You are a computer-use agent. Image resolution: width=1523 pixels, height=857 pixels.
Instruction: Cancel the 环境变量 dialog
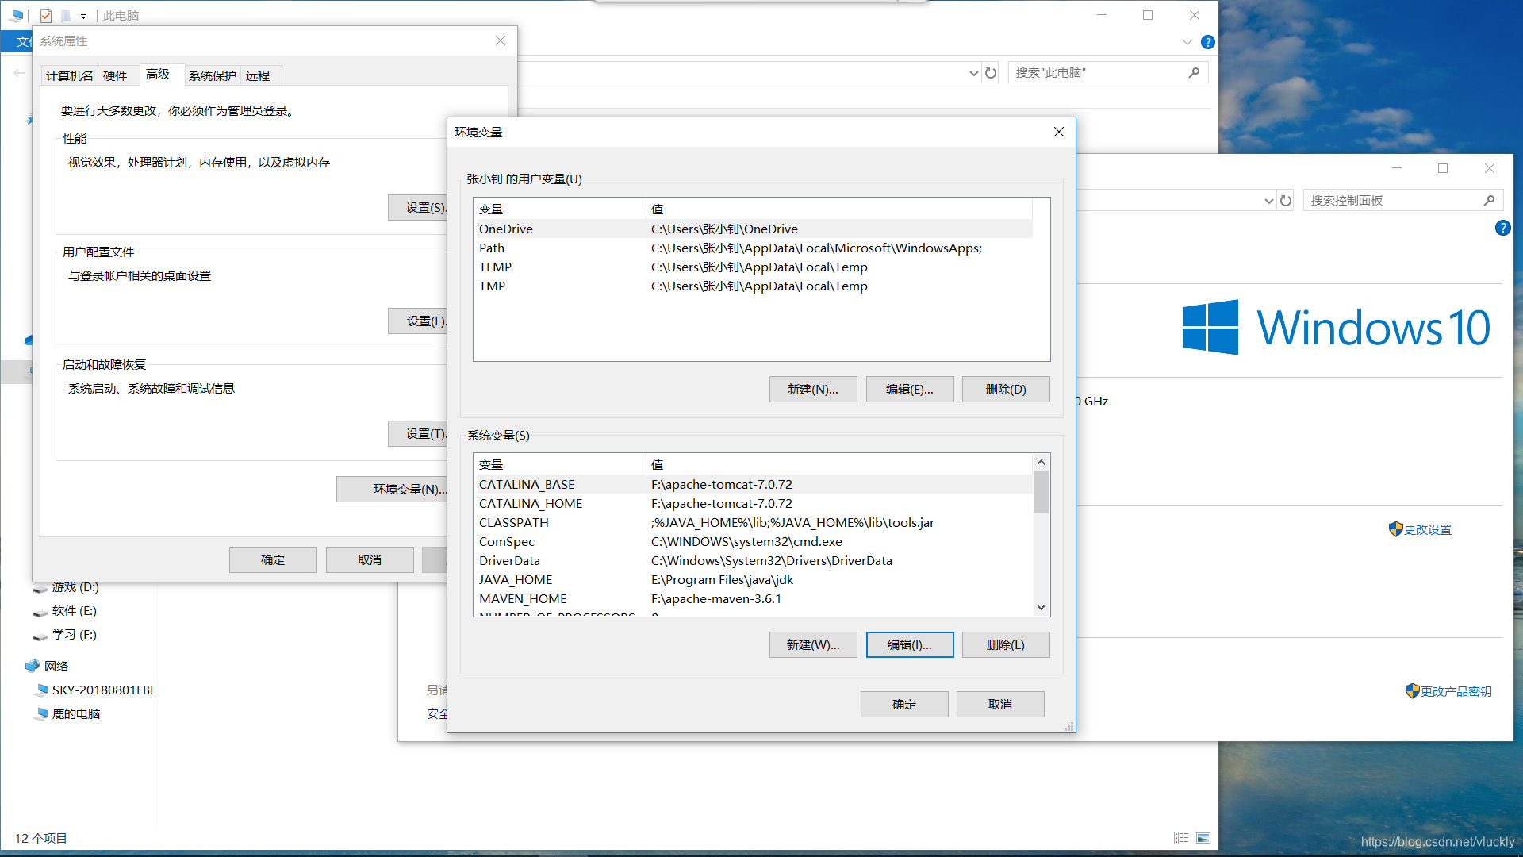(1000, 704)
